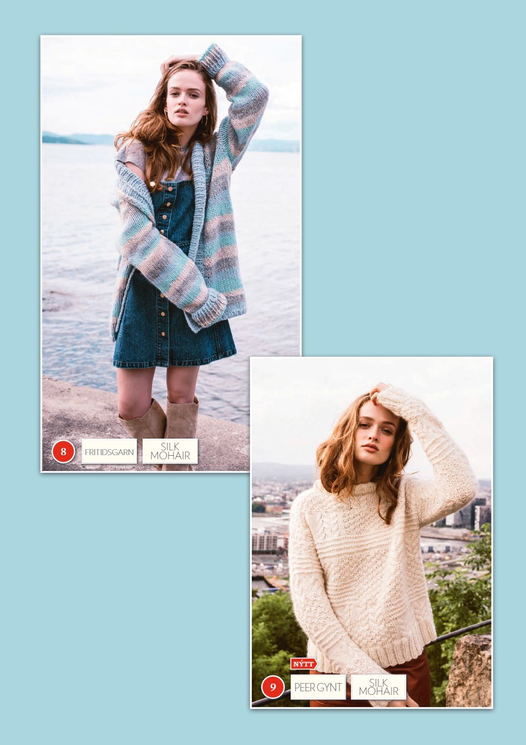Screen dimensions: 526x745
Task: Pick the light blue page background
Action: tap(401, 177)
